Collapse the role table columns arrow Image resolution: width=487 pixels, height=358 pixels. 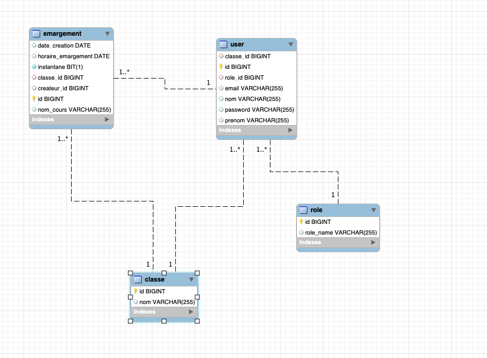(373, 210)
